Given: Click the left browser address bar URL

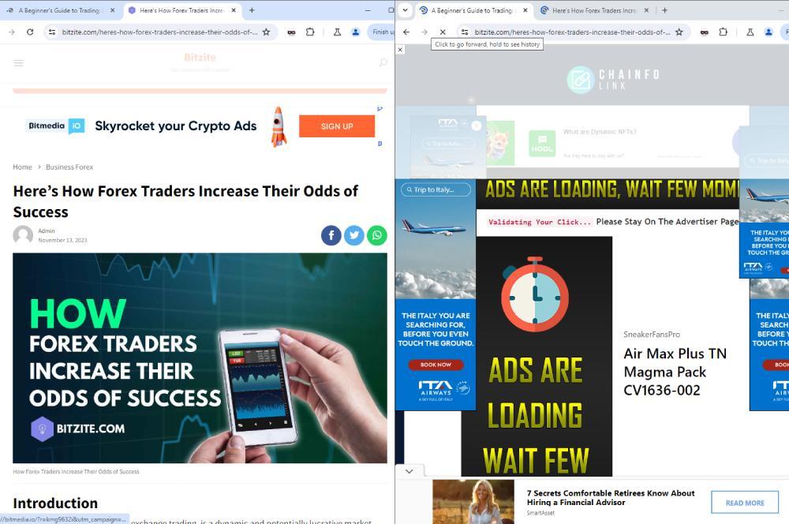Looking at the screenshot, I should [x=159, y=32].
